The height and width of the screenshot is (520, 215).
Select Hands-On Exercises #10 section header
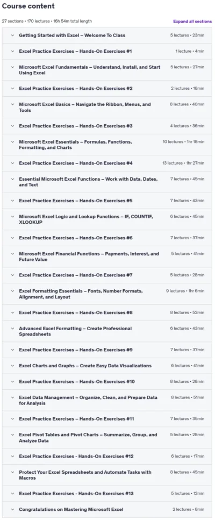coord(107,382)
